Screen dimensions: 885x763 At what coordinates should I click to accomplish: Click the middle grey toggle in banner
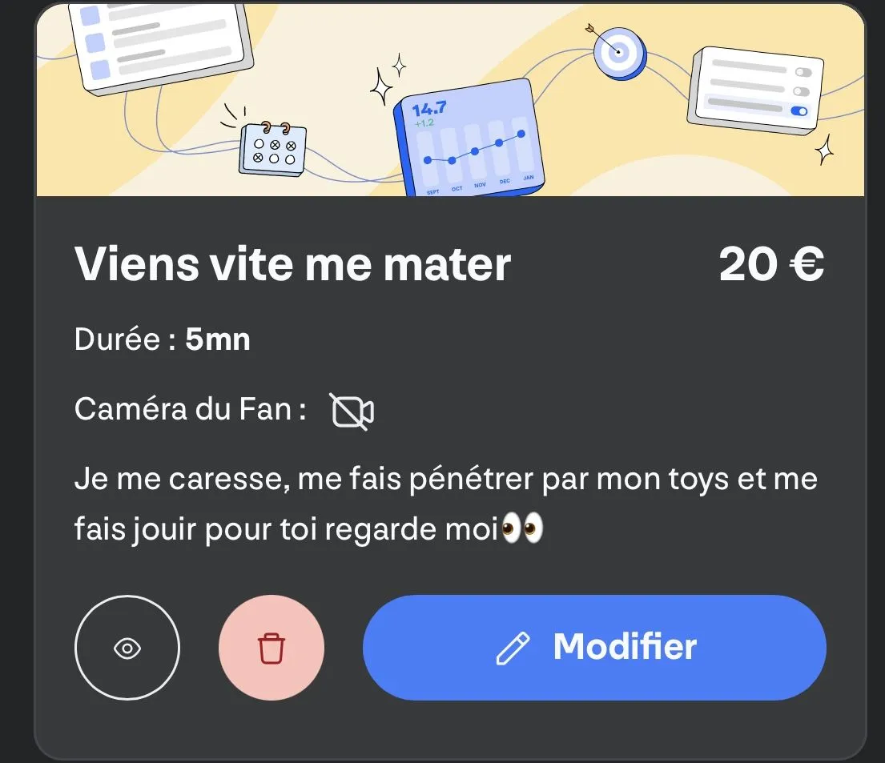pos(801,91)
